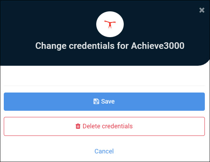Click the thin divider line above Save
The width and height of the screenshot is (210, 162).
pyautogui.click(x=104, y=86)
